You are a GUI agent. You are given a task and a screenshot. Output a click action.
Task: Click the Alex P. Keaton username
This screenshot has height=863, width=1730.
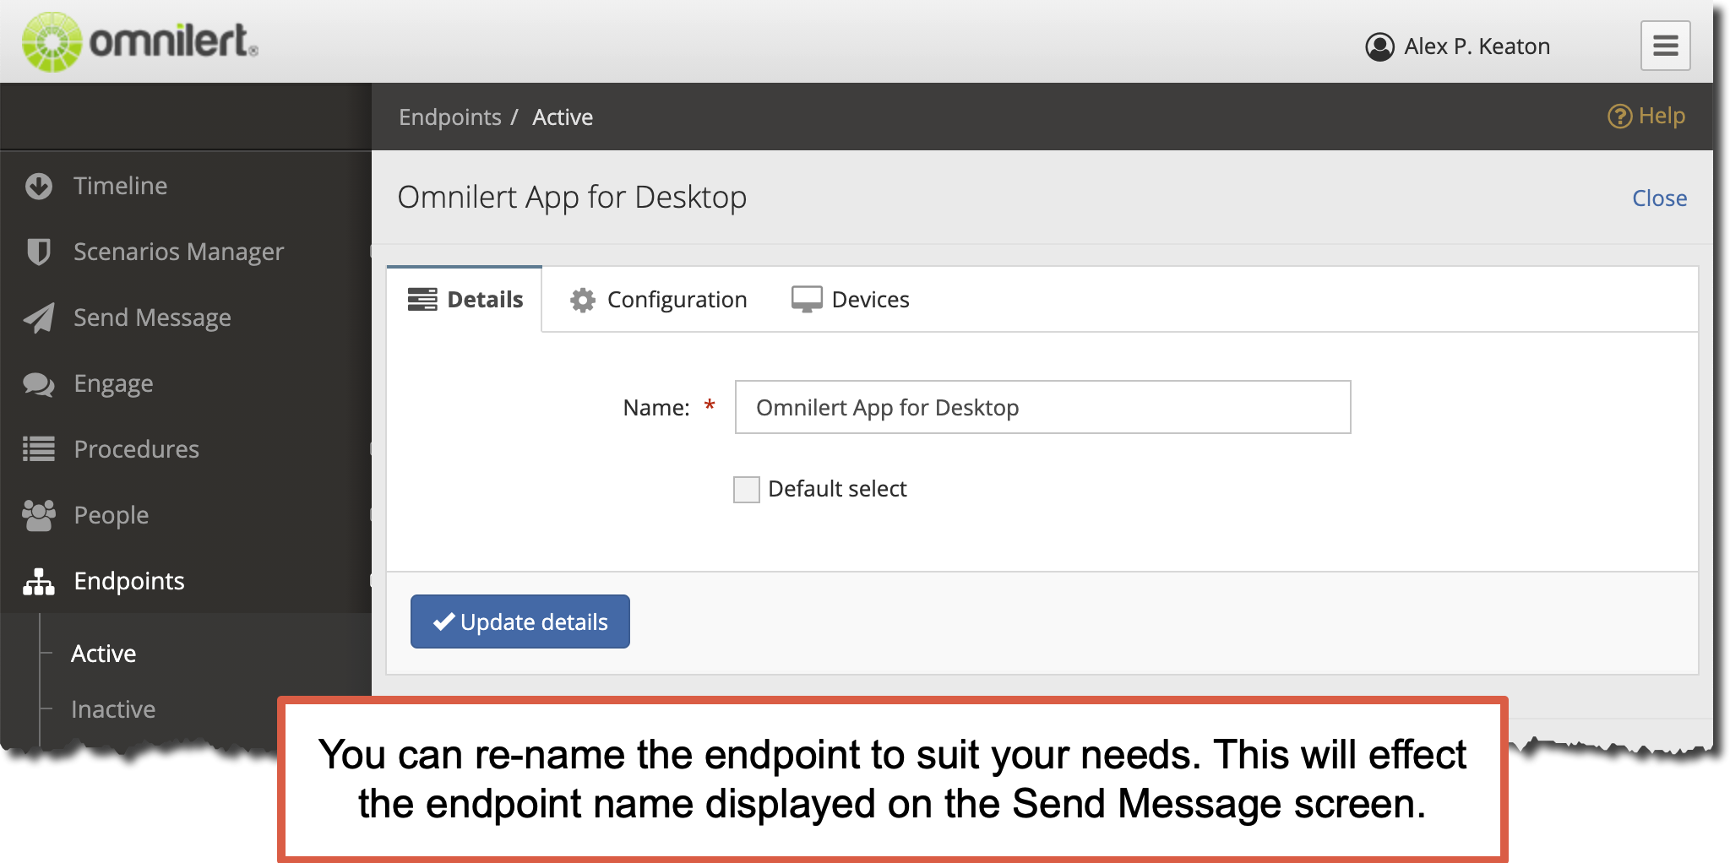tap(1477, 46)
